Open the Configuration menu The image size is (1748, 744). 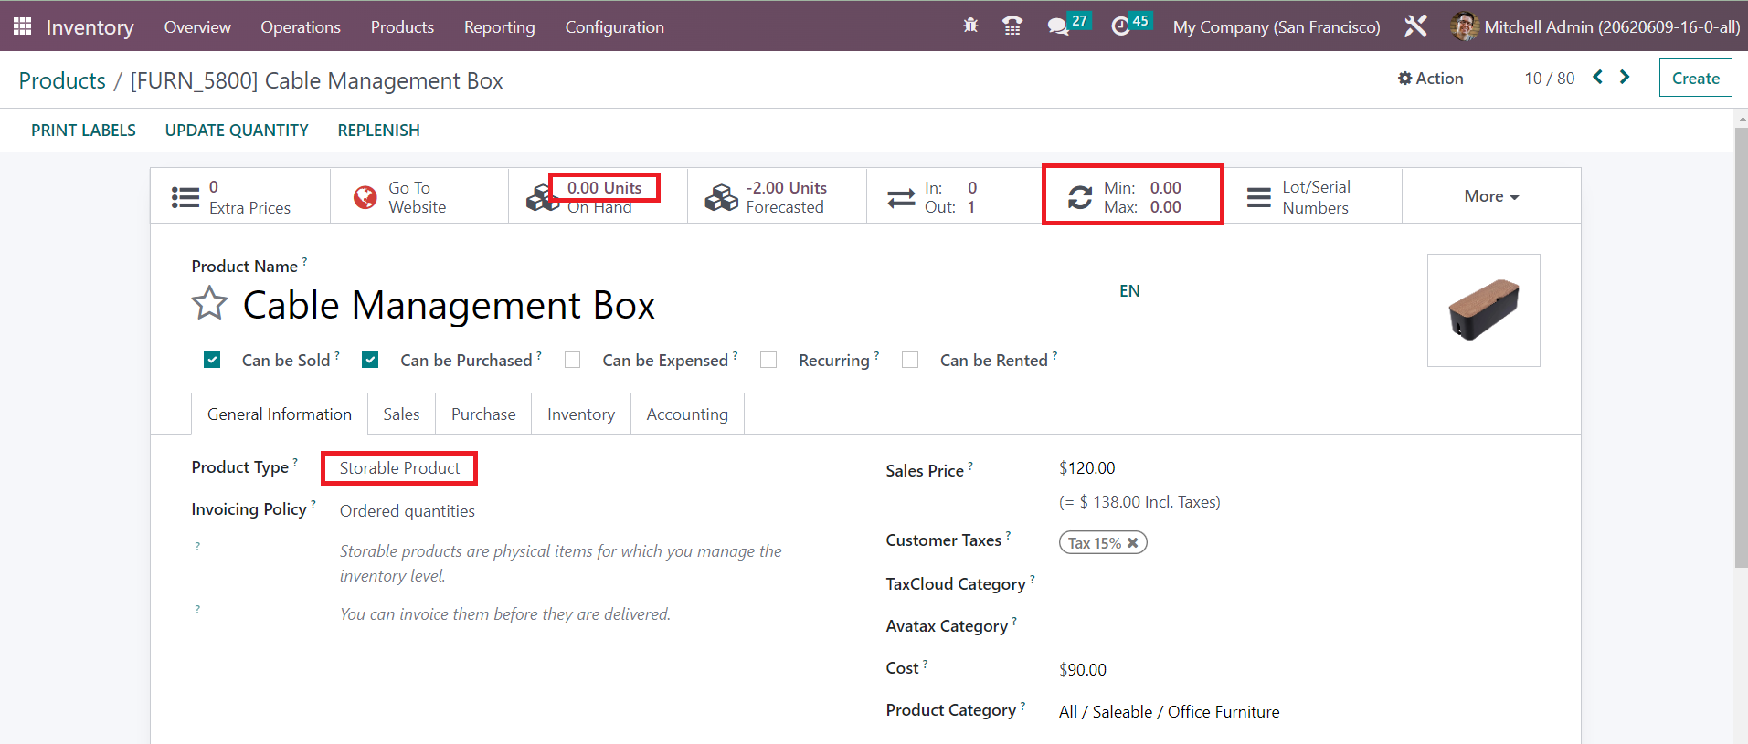point(615,27)
